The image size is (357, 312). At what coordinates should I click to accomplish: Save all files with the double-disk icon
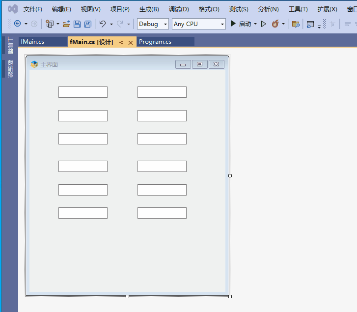88,24
